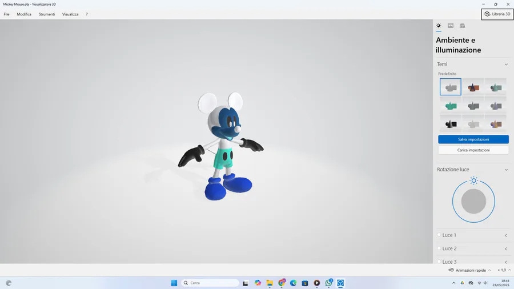The width and height of the screenshot is (514, 289).
Task: Select the default gray lighting theme thumbnail
Action: pyautogui.click(x=451, y=87)
